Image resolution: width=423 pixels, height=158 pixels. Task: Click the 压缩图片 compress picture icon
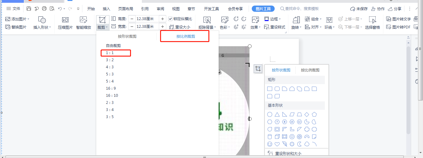pos(65,20)
